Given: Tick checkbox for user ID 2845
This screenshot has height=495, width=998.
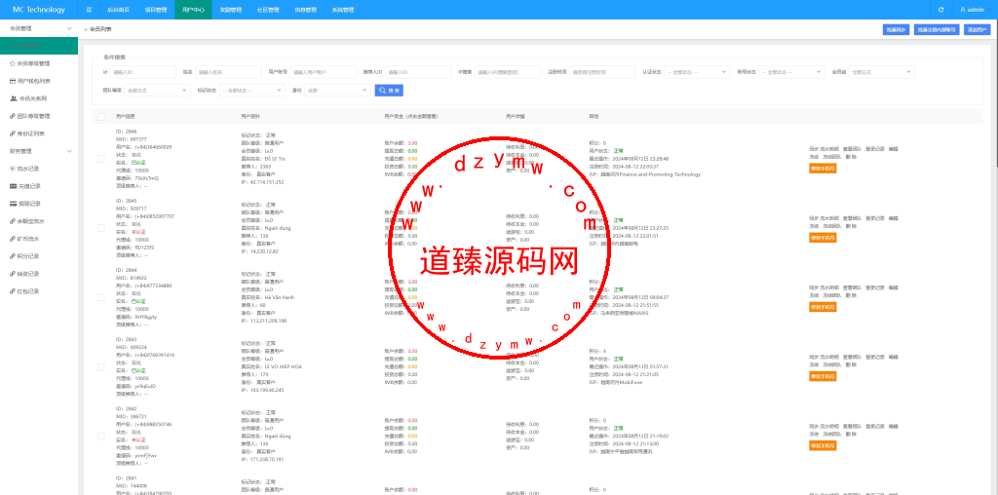Looking at the screenshot, I should [101, 228].
